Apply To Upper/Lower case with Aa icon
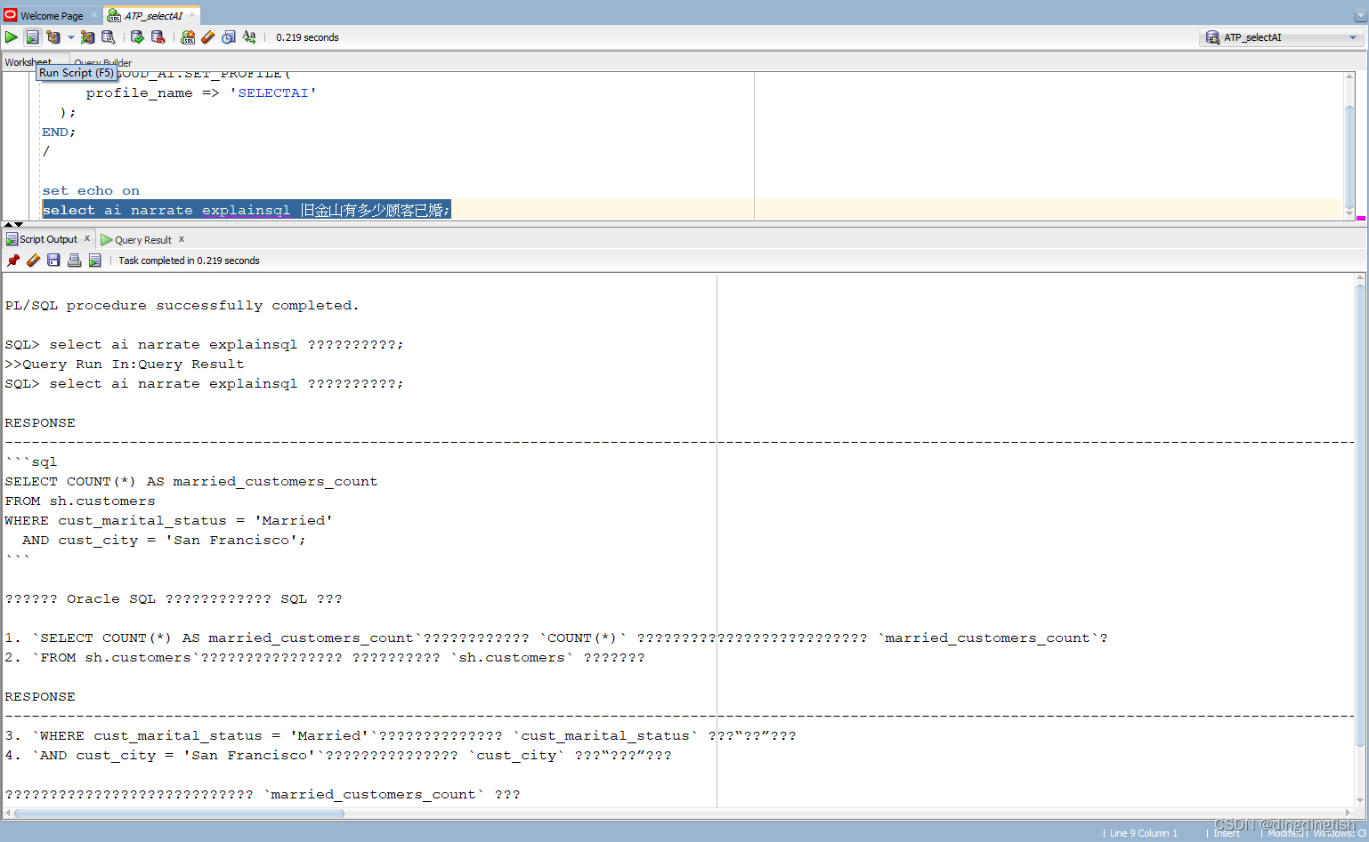The width and height of the screenshot is (1369, 842). tap(250, 36)
